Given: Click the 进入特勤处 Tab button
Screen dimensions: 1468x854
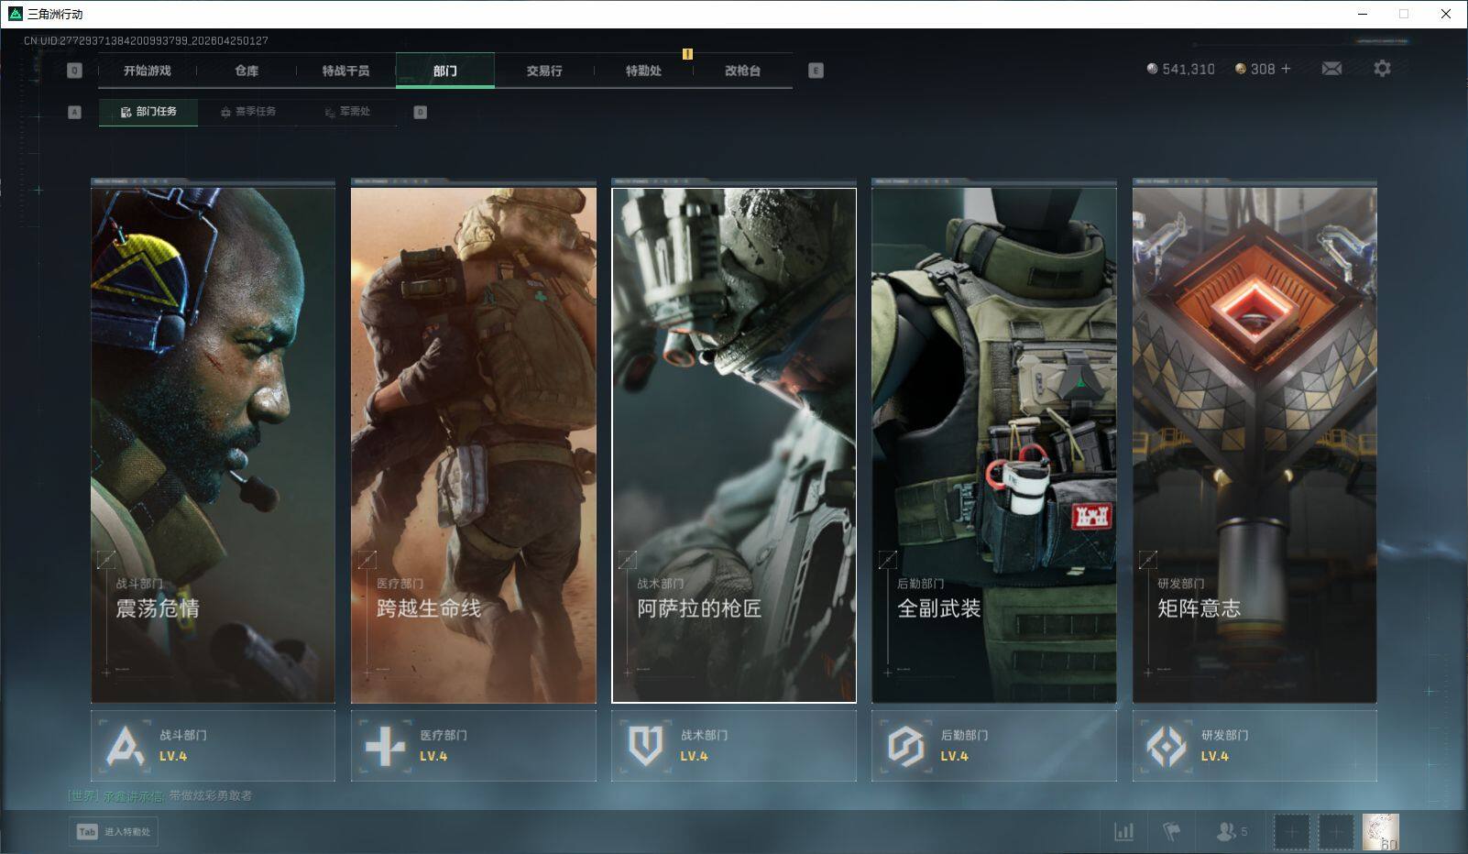Looking at the screenshot, I should (114, 832).
